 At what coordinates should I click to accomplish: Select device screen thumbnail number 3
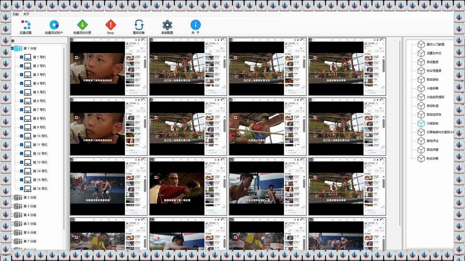pyautogui.click(x=267, y=67)
